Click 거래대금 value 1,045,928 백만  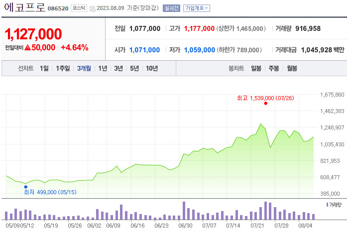pyautogui.click(x=323, y=50)
